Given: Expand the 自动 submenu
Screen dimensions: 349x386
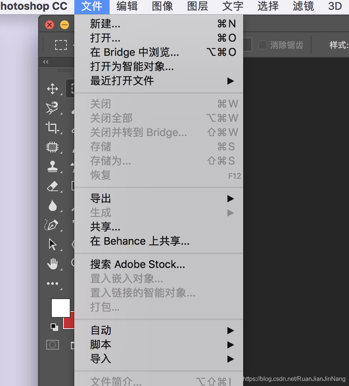Looking at the screenshot, I should coord(158,331).
